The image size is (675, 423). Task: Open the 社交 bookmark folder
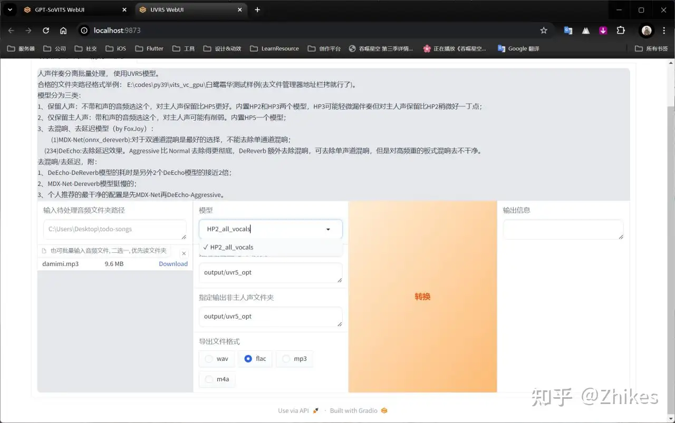pos(86,48)
